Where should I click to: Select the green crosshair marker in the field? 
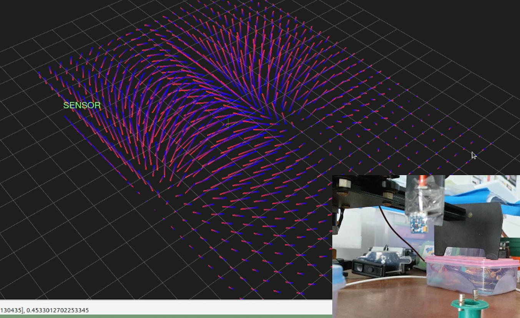[x=228, y=123]
